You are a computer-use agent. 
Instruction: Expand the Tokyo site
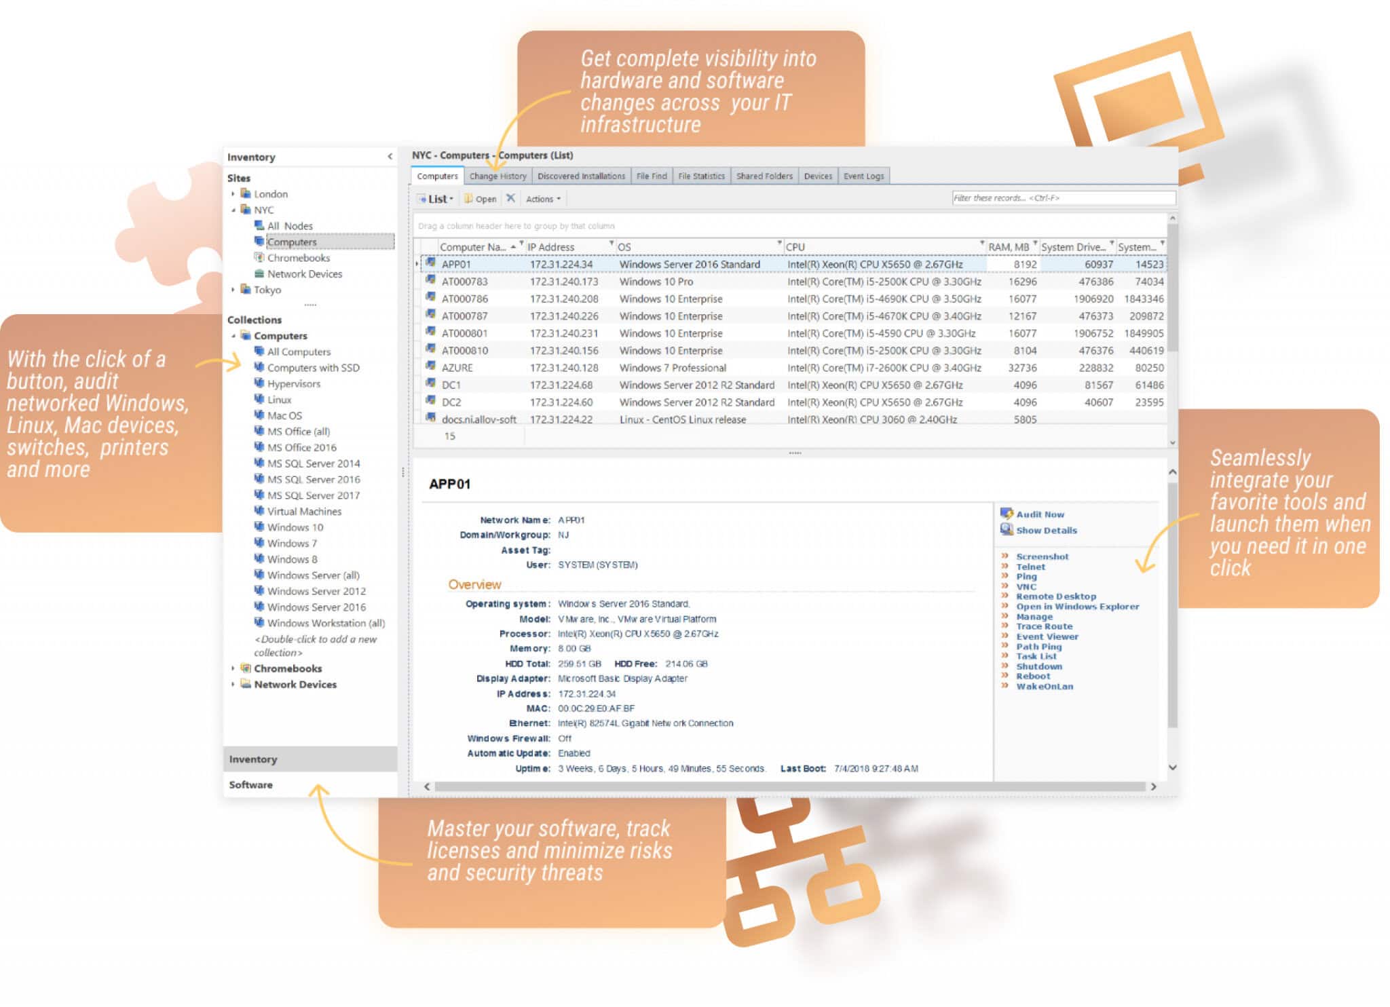233,289
